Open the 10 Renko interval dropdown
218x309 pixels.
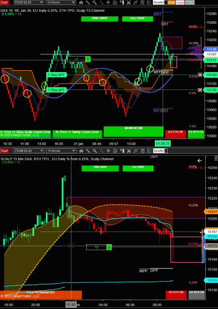(61, 2)
